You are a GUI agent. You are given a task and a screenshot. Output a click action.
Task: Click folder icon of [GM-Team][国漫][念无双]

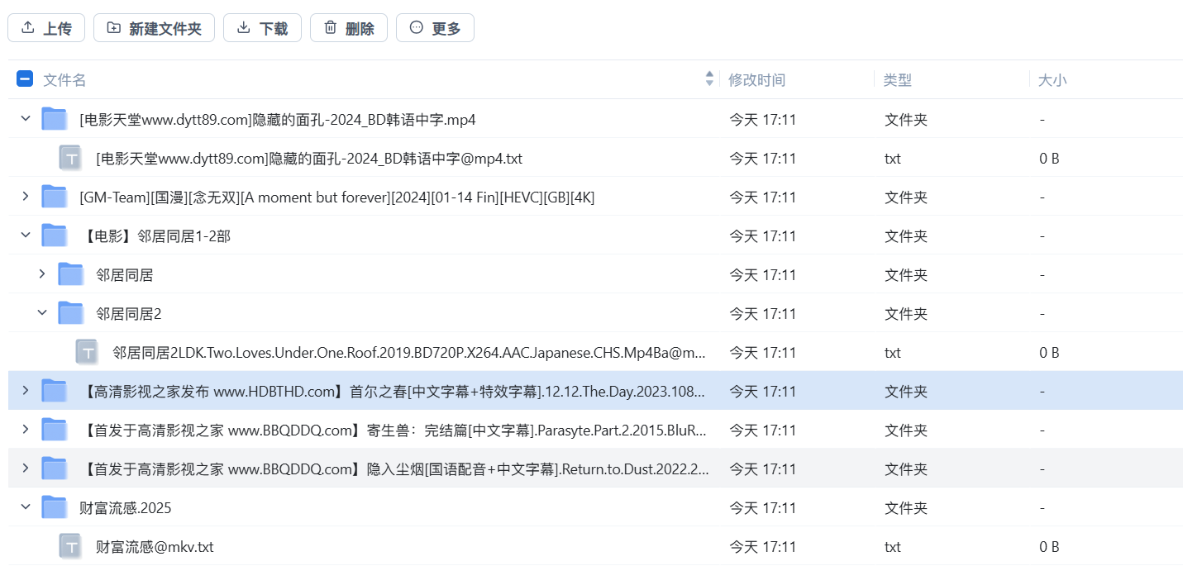[x=55, y=197]
